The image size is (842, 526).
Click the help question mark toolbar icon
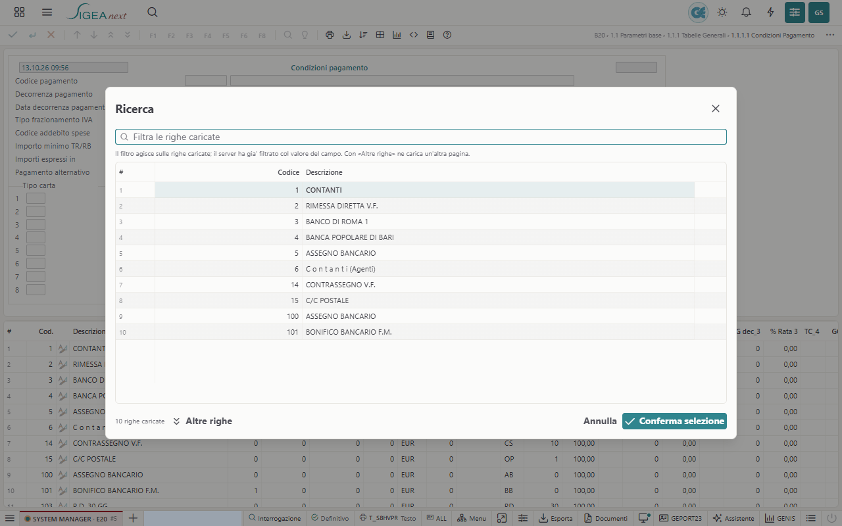[447, 35]
